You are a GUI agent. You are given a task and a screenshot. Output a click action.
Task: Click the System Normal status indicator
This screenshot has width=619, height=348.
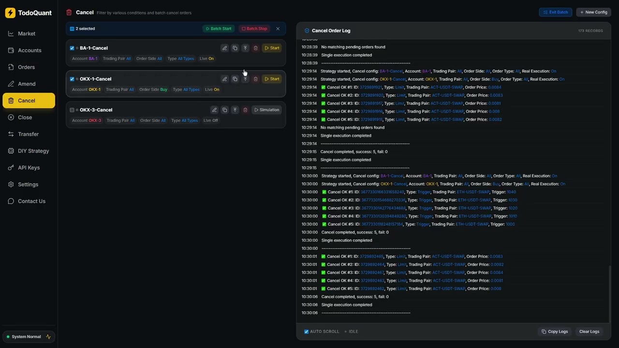[x=29, y=337]
